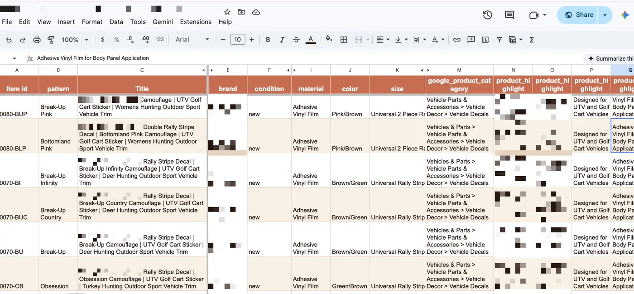Open the File menu

pos(7,22)
